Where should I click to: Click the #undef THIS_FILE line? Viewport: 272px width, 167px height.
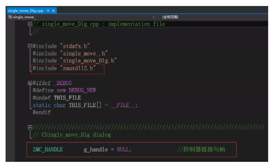pos(57,98)
